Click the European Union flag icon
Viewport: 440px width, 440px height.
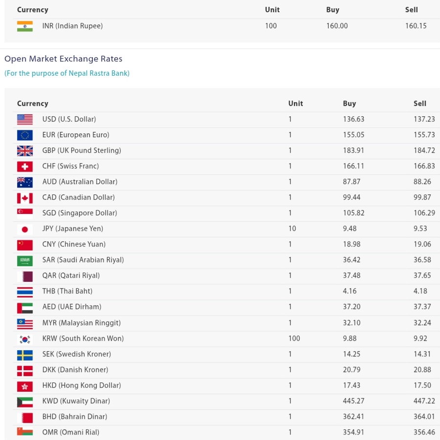25,135
